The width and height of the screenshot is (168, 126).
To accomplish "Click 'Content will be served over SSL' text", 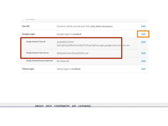I will click(x=85, y=26).
